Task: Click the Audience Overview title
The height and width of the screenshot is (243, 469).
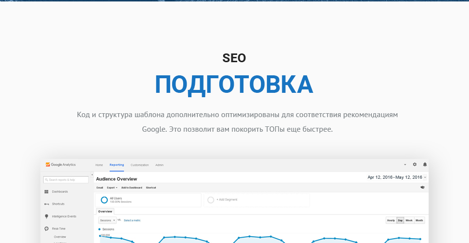Action: (x=116, y=179)
